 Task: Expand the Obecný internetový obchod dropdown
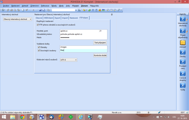(17, 19)
